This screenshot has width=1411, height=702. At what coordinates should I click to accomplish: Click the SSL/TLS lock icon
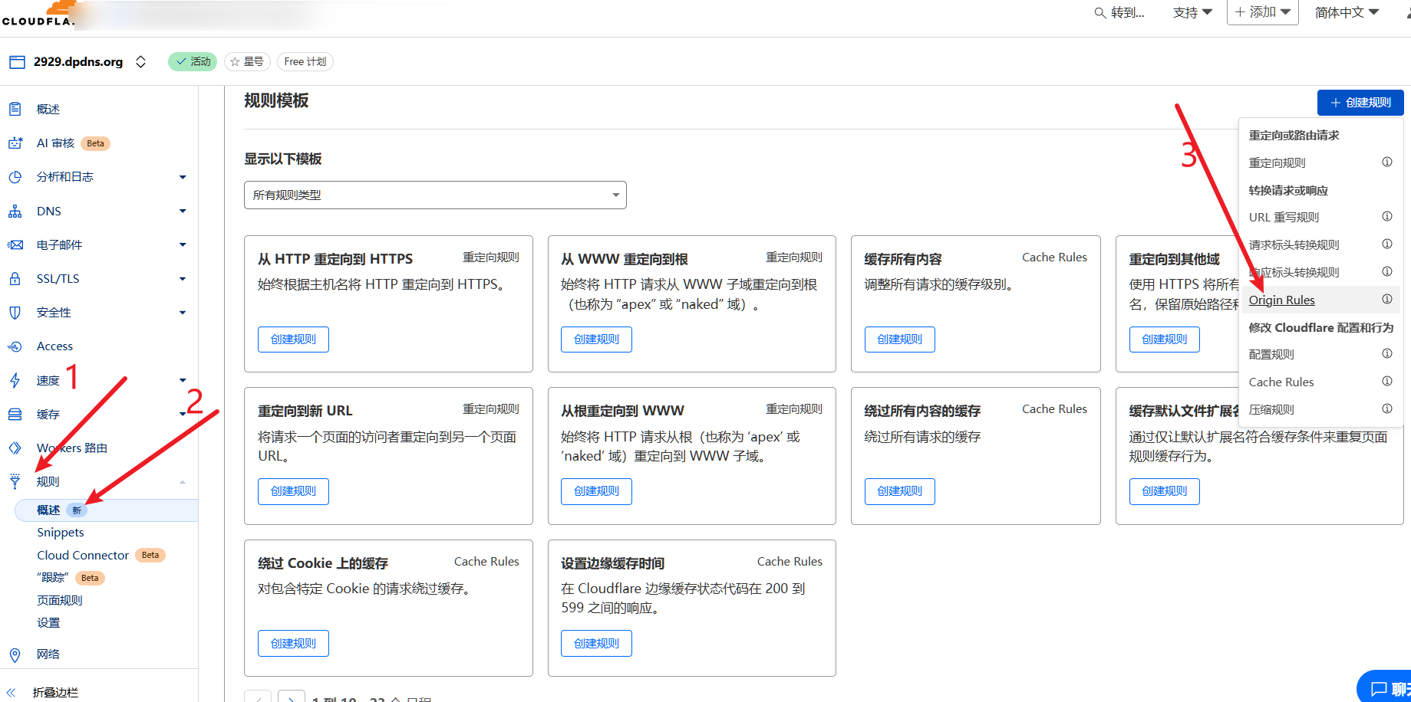(x=15, y=278)
